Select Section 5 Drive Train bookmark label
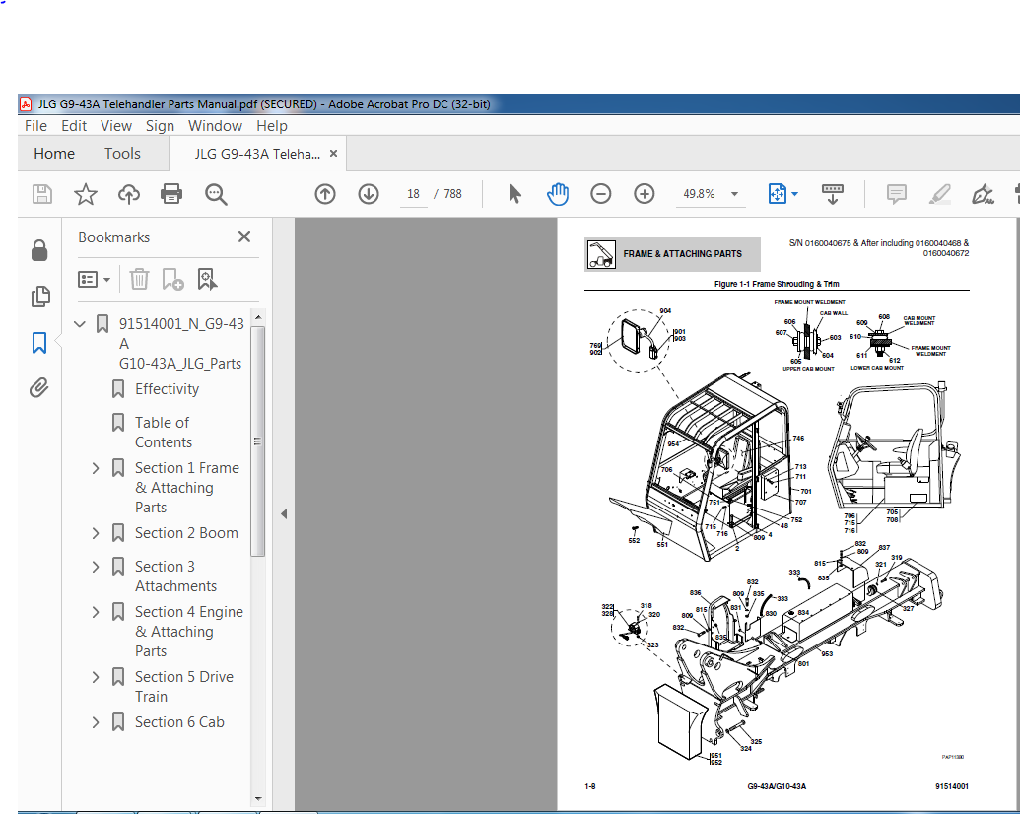This screenshot has width=1020, height=814. (184, 687)
